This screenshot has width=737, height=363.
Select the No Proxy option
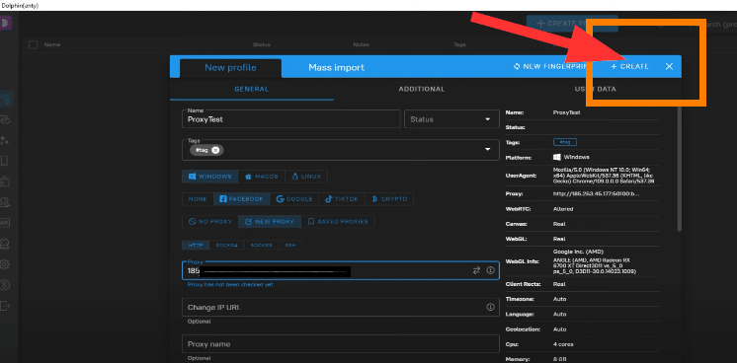(x=210, y=222)
